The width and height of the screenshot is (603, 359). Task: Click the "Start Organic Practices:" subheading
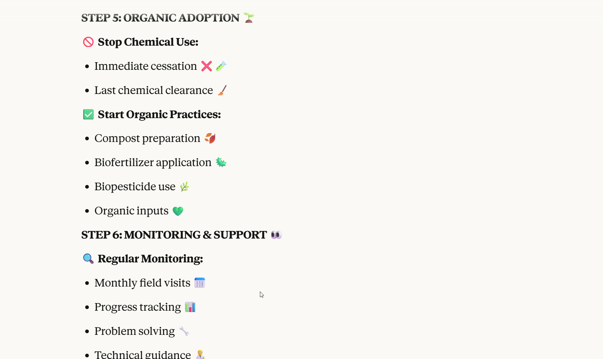(x=159, y=114)
